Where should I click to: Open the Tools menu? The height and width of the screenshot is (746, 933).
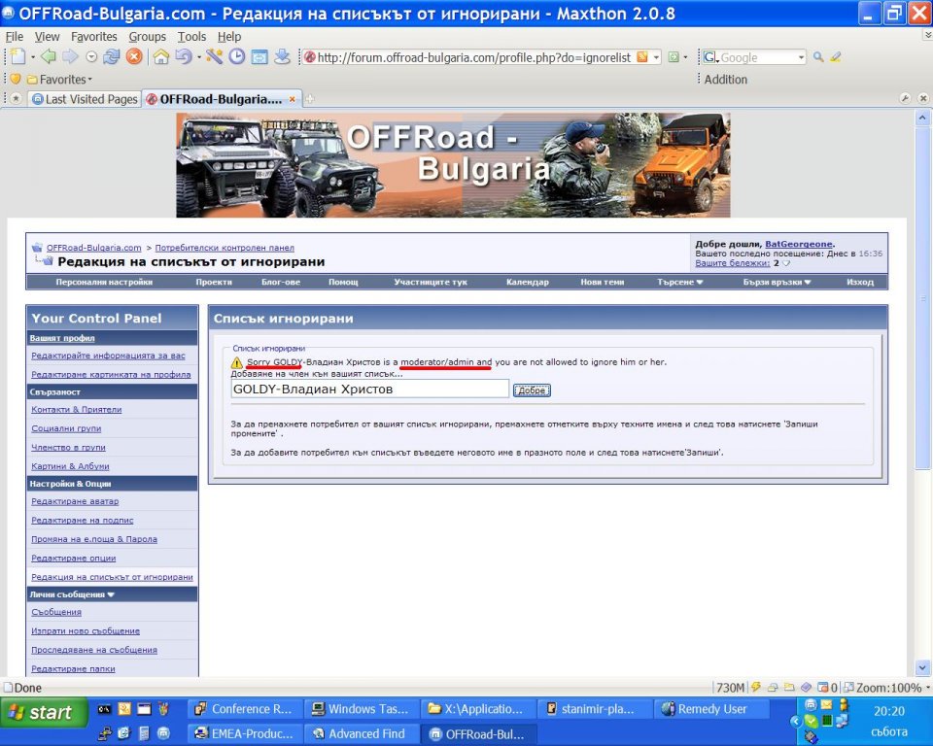point(191,37)
